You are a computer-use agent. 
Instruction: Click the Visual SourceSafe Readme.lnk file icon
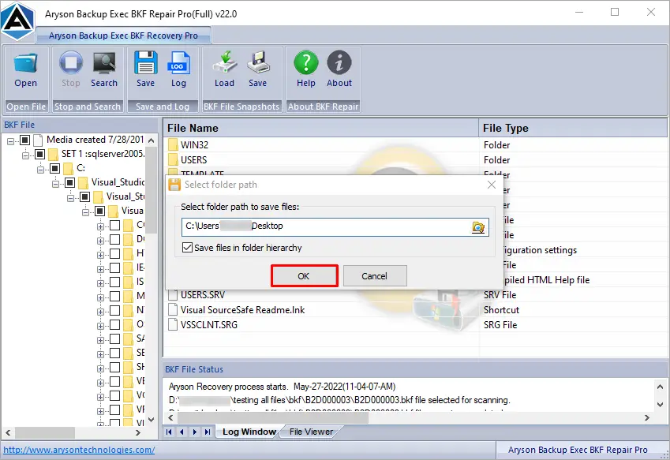pyautogui.click(x=173, y=309)
